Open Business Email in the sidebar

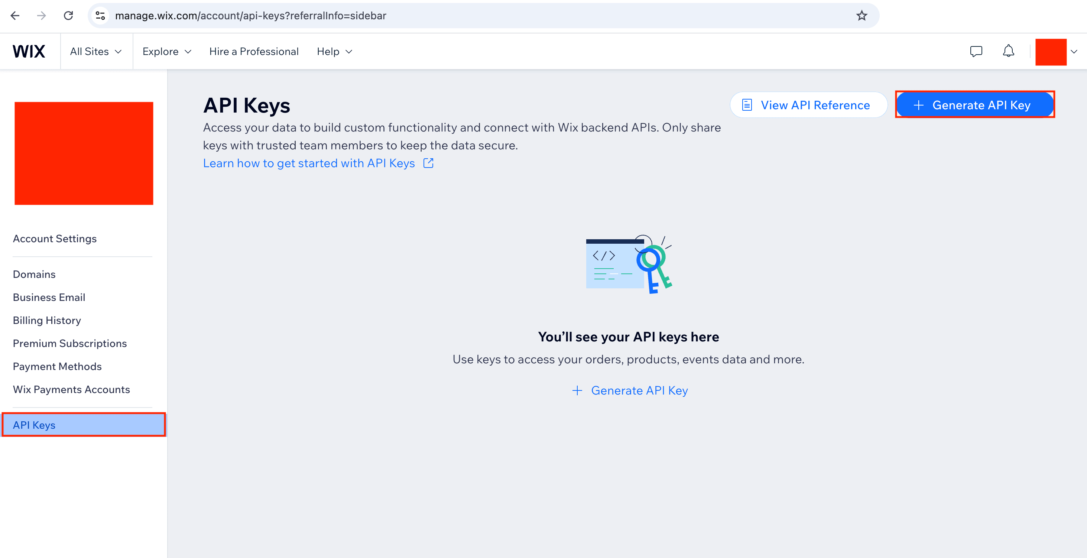coord(49,297)
